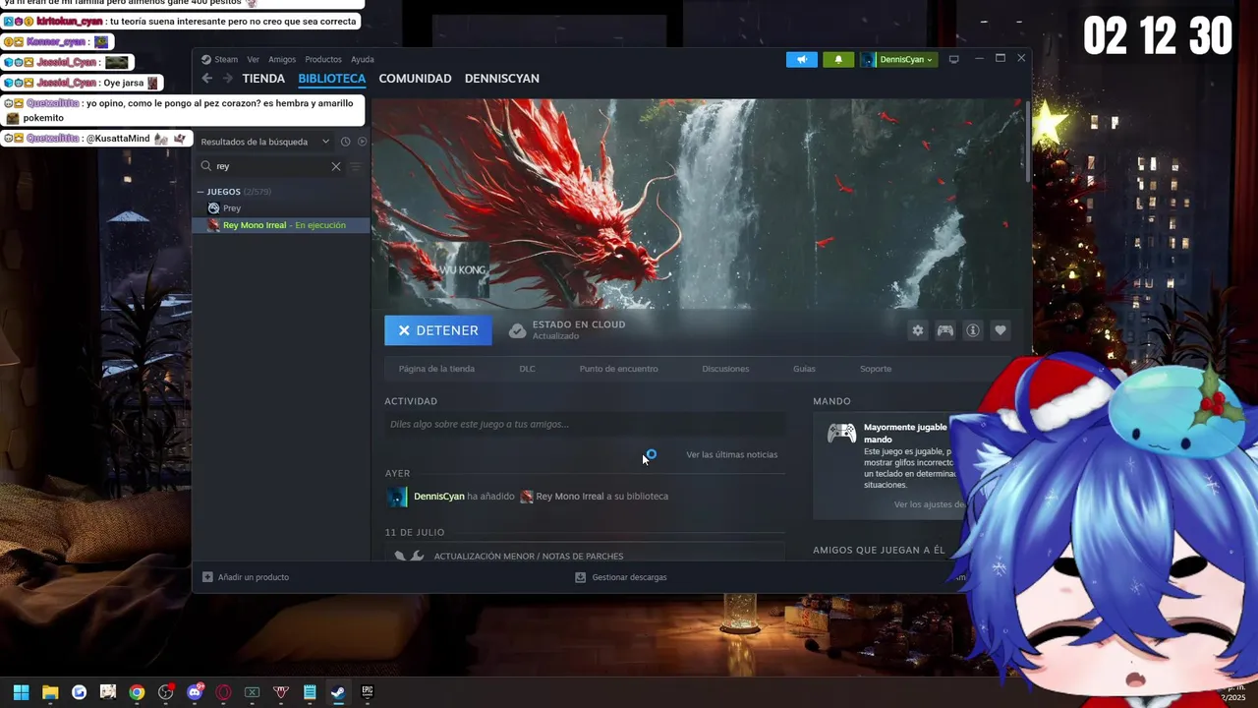Open Guías link
The width and height of the screenshot is (1258, 708).
point(804,369)
